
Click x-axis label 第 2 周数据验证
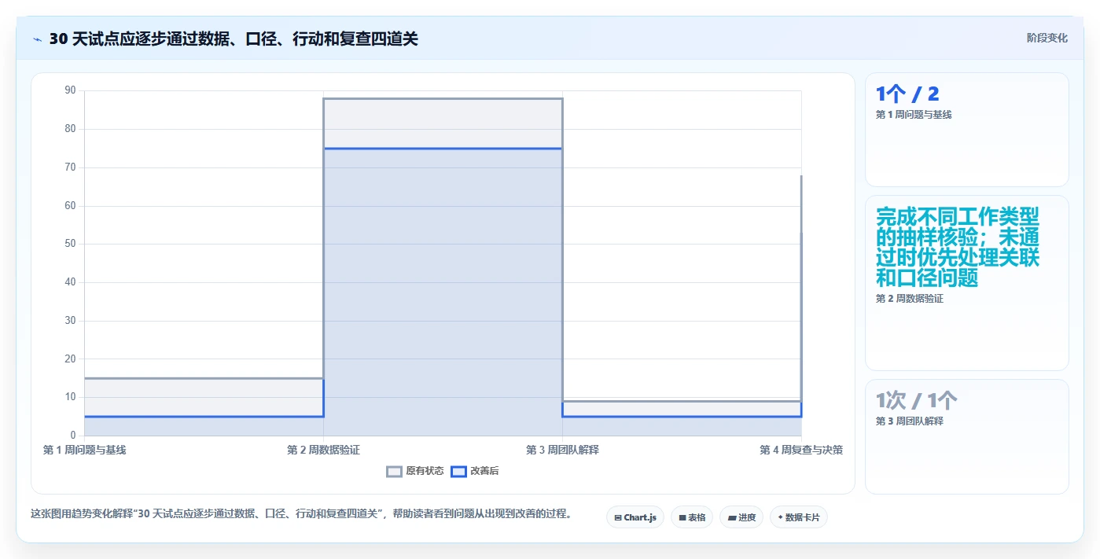click(x=323, y=450)
